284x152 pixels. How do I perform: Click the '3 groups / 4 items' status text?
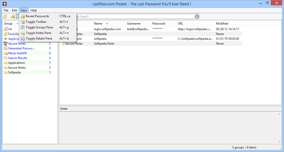click(244, 147)
